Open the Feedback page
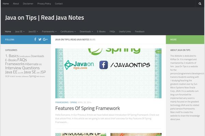Viewport: 205px width, 136px height. pos(140,32)
